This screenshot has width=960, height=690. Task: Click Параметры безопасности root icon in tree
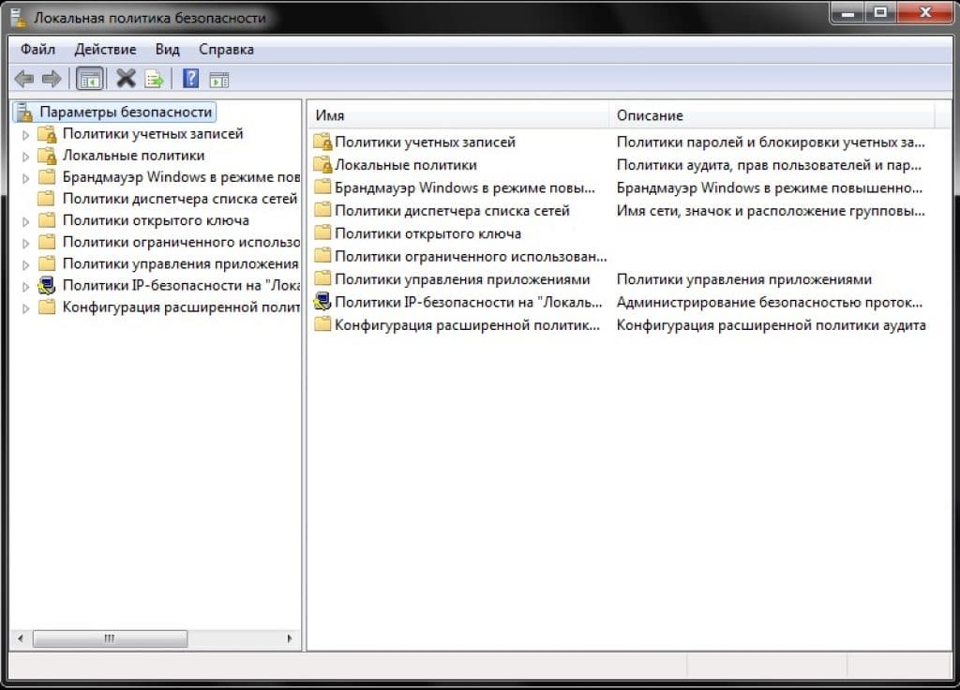(25, 112)
